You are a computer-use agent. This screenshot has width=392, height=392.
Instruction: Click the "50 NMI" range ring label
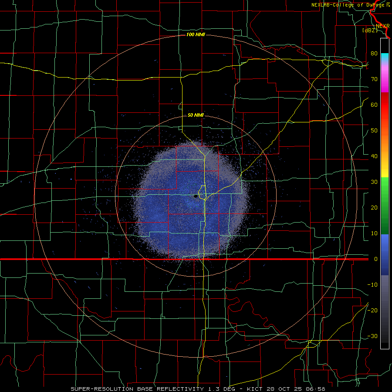point(196,115)
